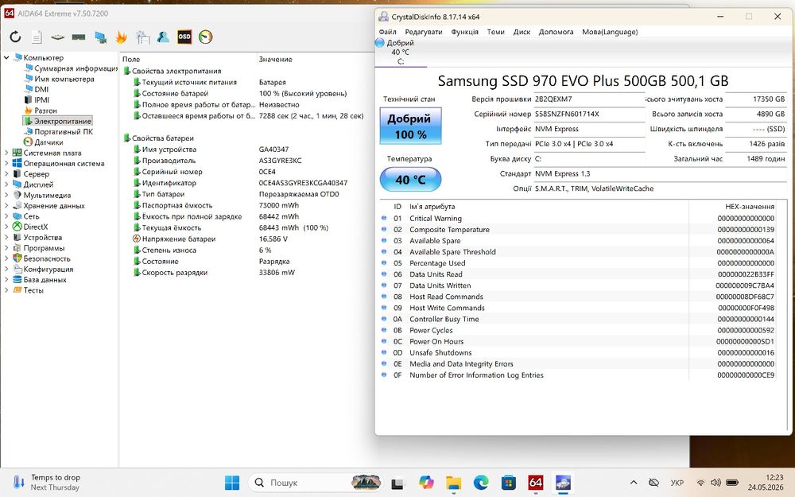Image resolution: width=795 pixels, height=497 pixels.
Task: Click the clipboard report toolbar icon
Action: click(142, 37)
